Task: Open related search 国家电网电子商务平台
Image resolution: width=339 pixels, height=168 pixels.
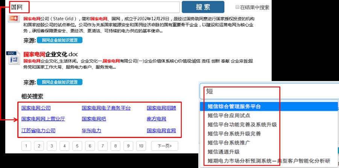Action: pos(106,108)
